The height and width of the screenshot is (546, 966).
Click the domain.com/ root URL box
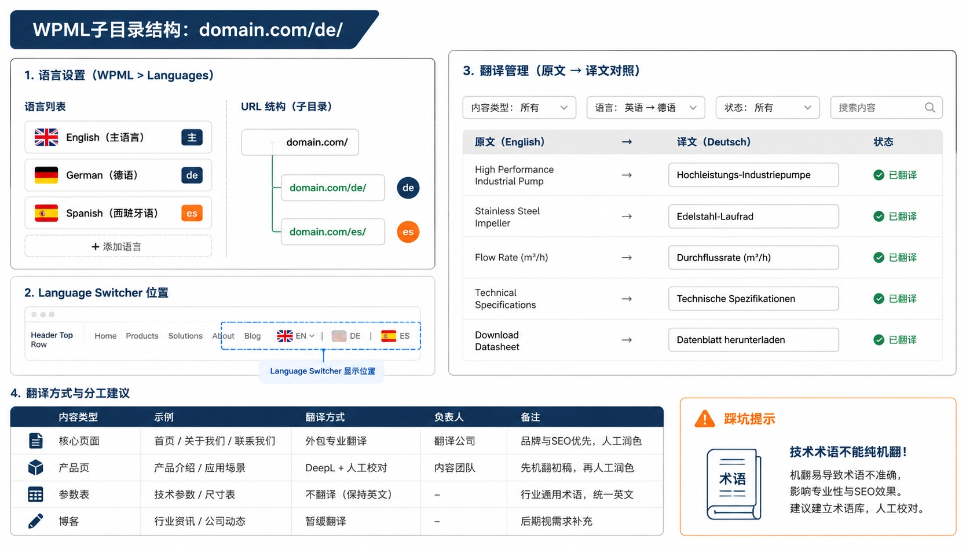coord(300,142)
